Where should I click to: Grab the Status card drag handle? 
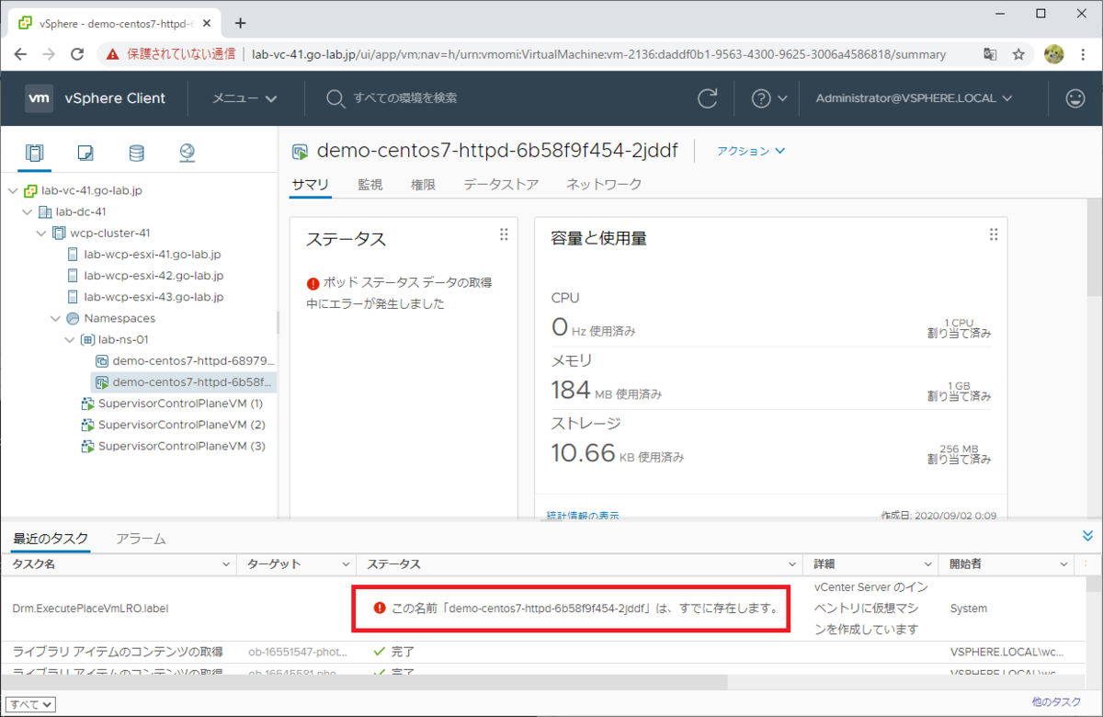click(504, 234)
